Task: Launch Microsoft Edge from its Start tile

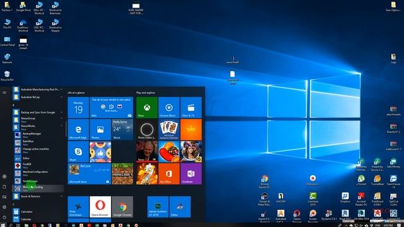Action: coord(78,129)
